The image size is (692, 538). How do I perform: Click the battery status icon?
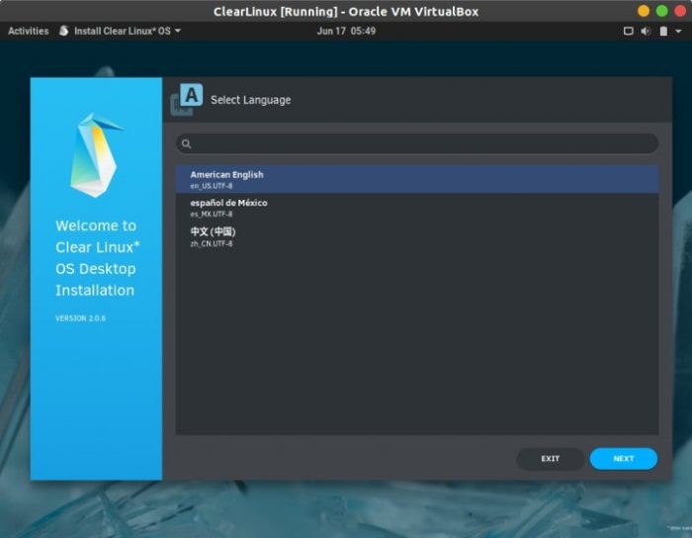pyautogui.click(x=663, y=31)
